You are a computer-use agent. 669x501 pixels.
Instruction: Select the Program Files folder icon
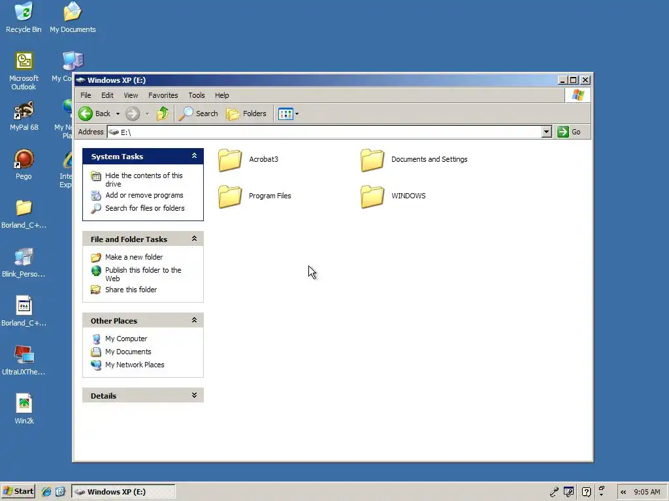pos(230,196)
